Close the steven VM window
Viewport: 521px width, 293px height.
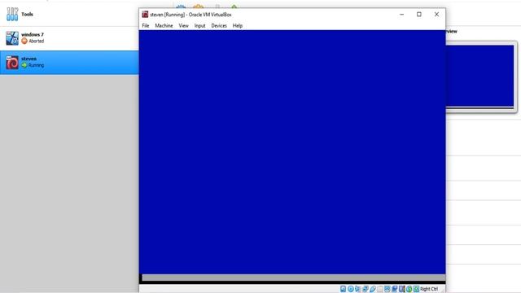pos(436,15)
